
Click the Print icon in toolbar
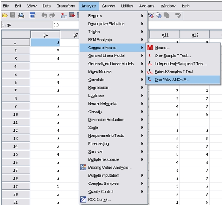pyautogui.click(x=21, y=15)
